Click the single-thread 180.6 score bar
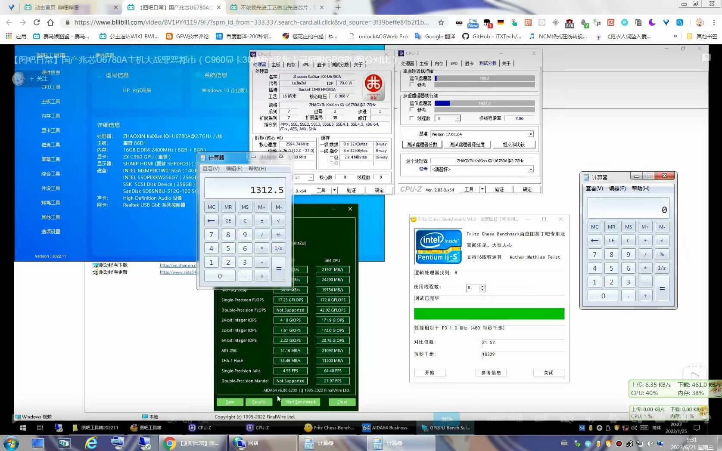 click(x=485, y=78)
